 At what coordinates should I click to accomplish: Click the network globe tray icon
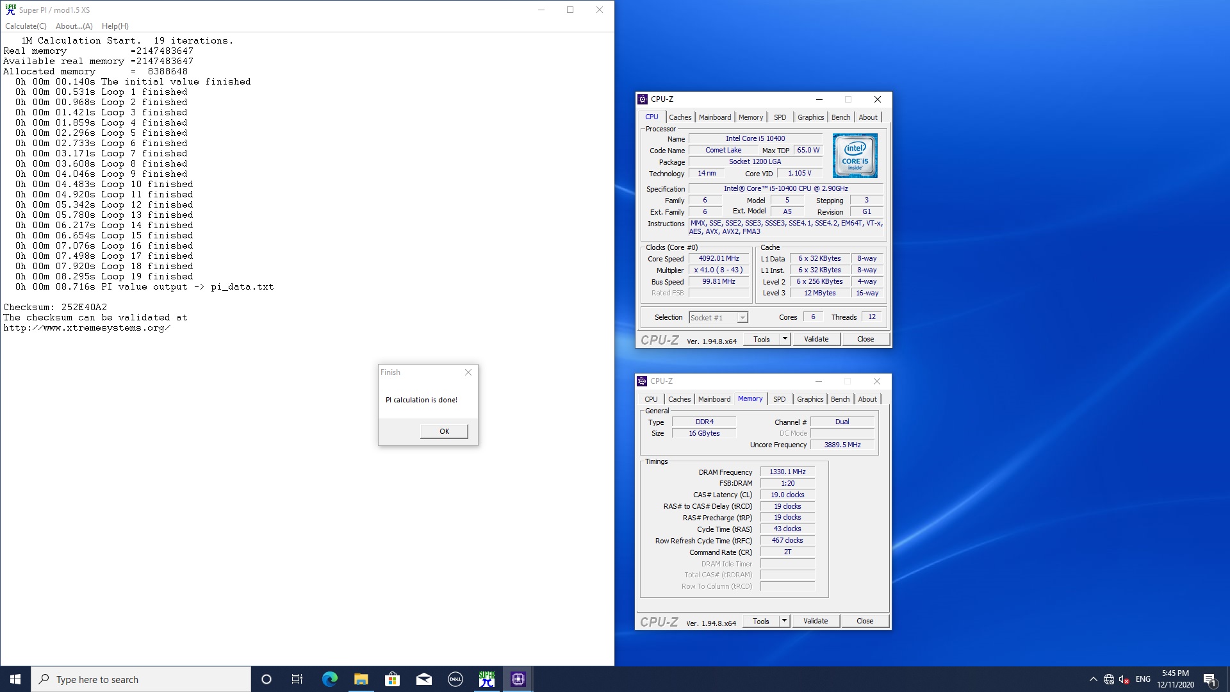[1109, 679]
